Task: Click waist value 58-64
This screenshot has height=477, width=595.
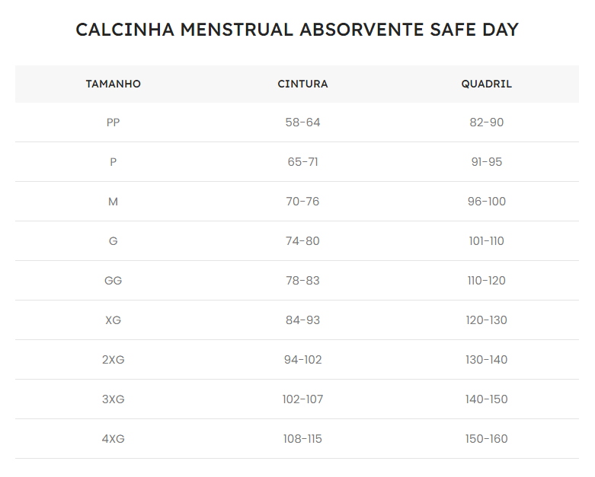Action: coord(302,122)
